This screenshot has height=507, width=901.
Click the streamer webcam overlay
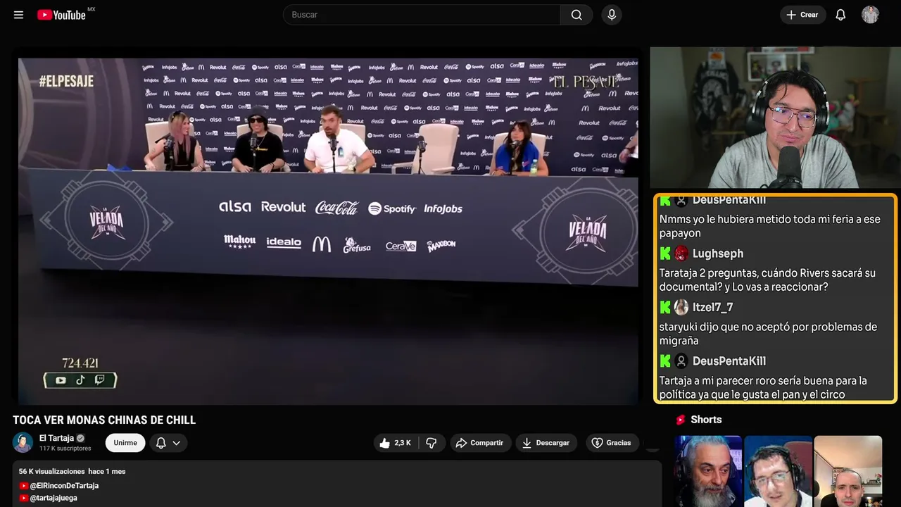774,118
